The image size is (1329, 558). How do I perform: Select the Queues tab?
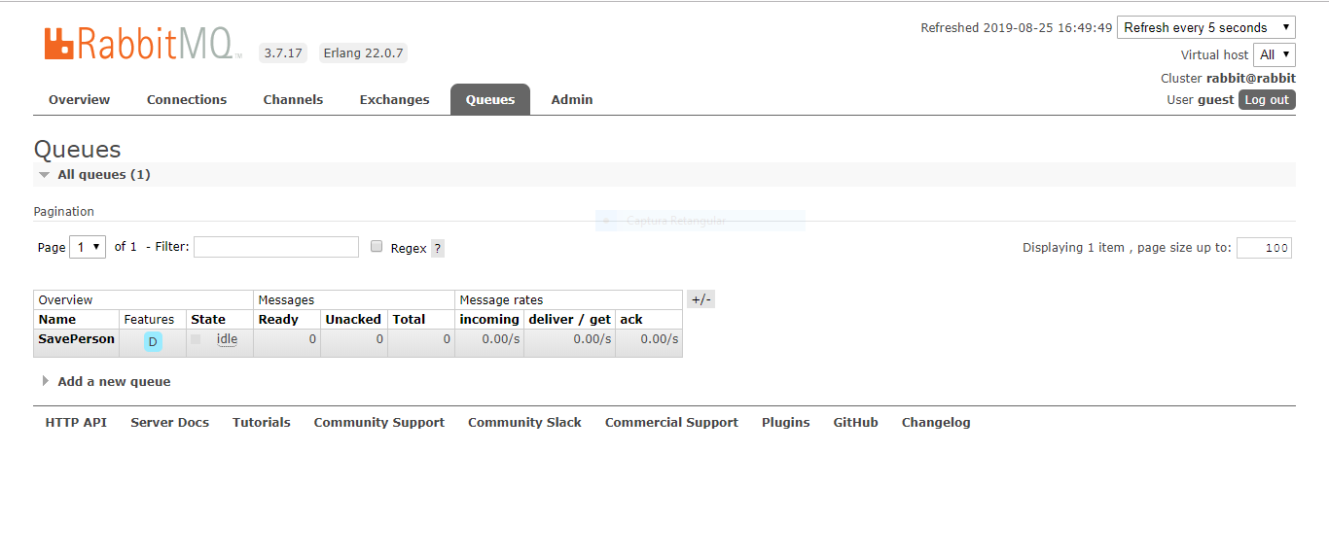(490, 99)
